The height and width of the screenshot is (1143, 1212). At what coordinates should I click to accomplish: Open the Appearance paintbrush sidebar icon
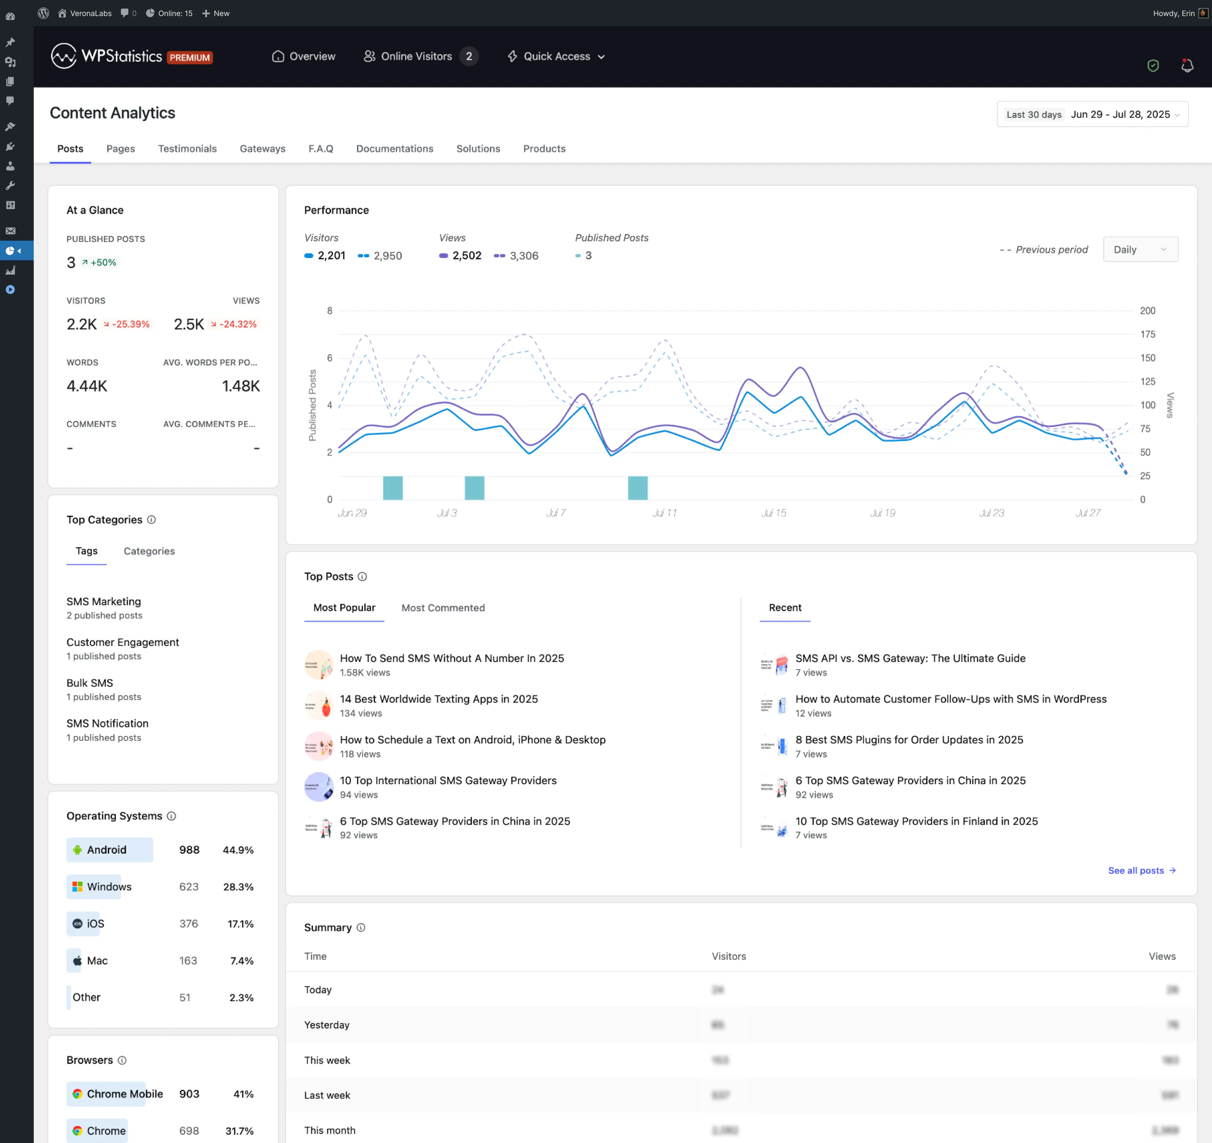(10, 126)
